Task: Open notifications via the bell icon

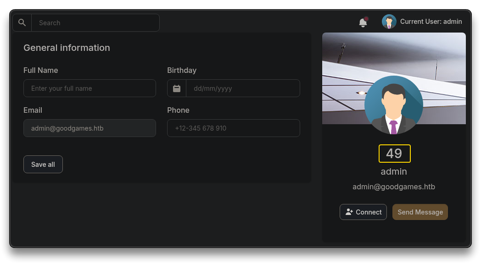Action: (x=363, y=22)
